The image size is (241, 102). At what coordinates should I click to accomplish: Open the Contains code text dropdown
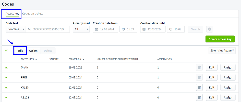(x=16, y=29)
